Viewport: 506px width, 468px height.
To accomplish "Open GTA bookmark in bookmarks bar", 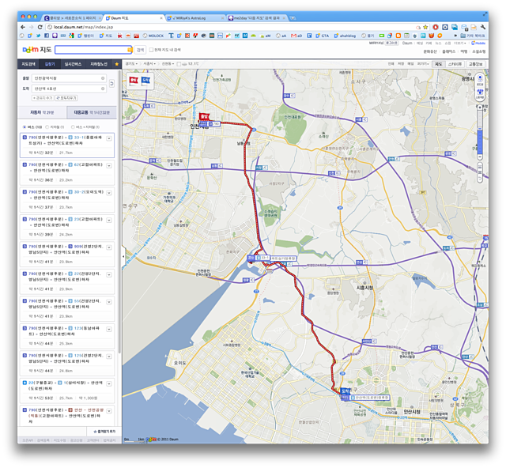I will 322,36.
